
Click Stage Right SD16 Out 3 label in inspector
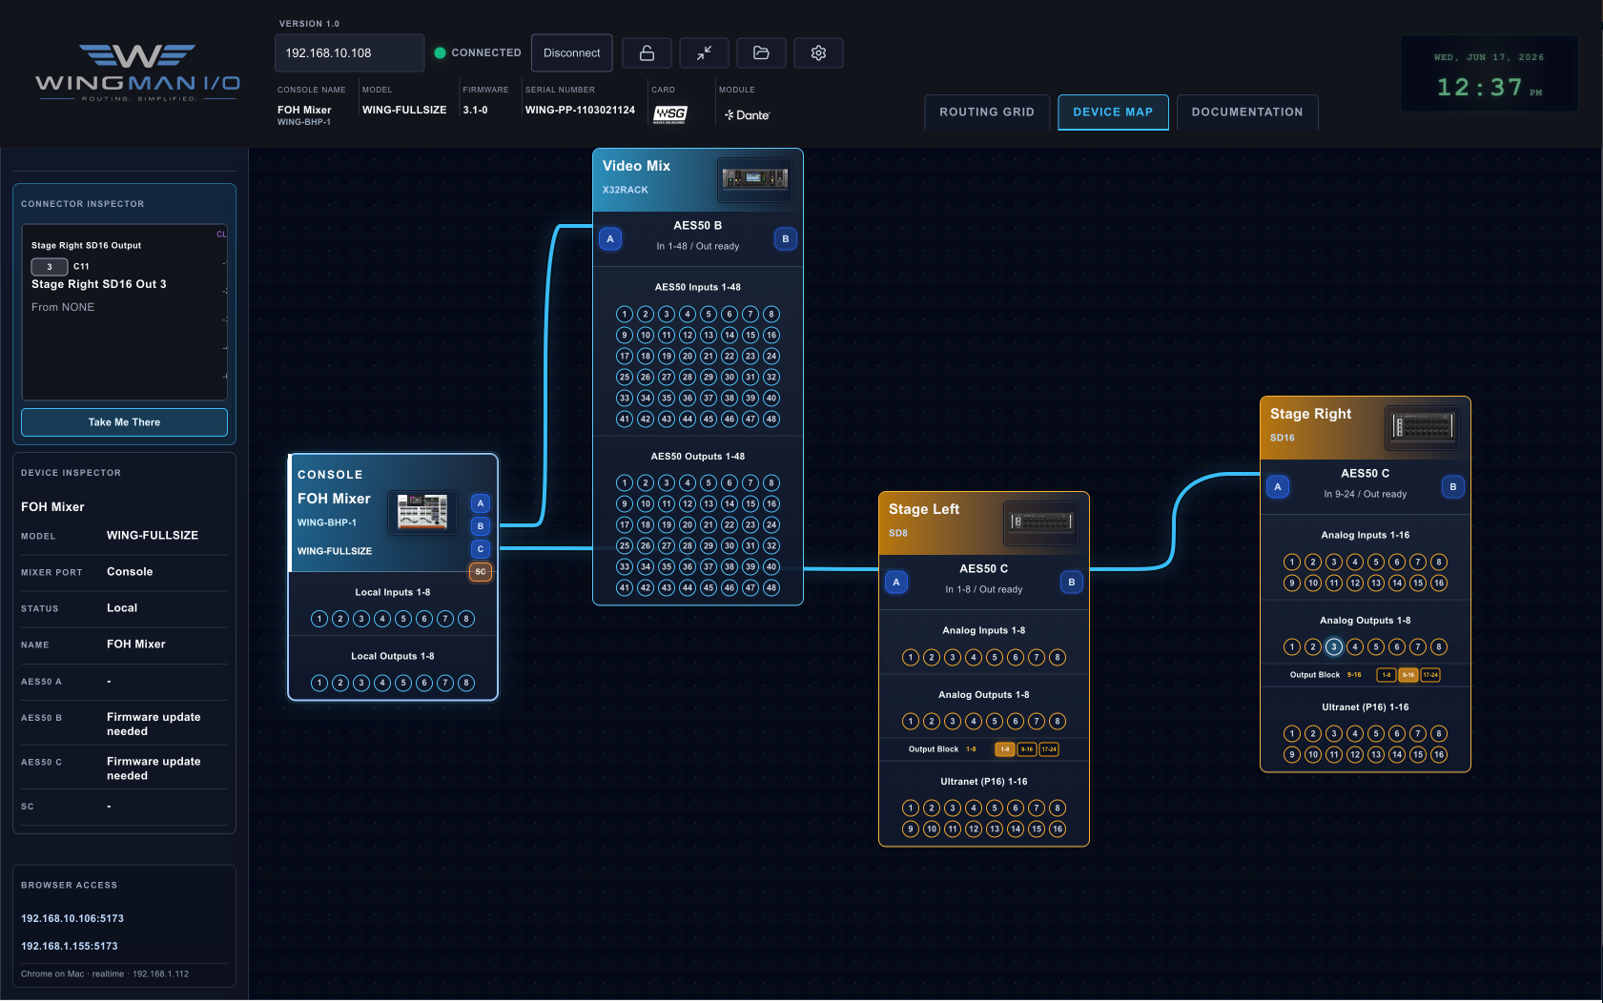99,284
